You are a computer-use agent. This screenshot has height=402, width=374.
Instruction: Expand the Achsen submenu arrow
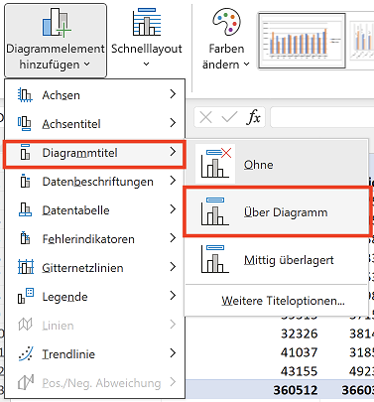[173, 94]
